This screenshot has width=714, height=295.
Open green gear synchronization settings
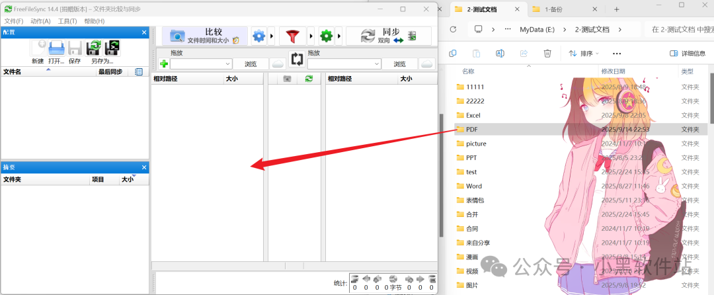(326, 36)
